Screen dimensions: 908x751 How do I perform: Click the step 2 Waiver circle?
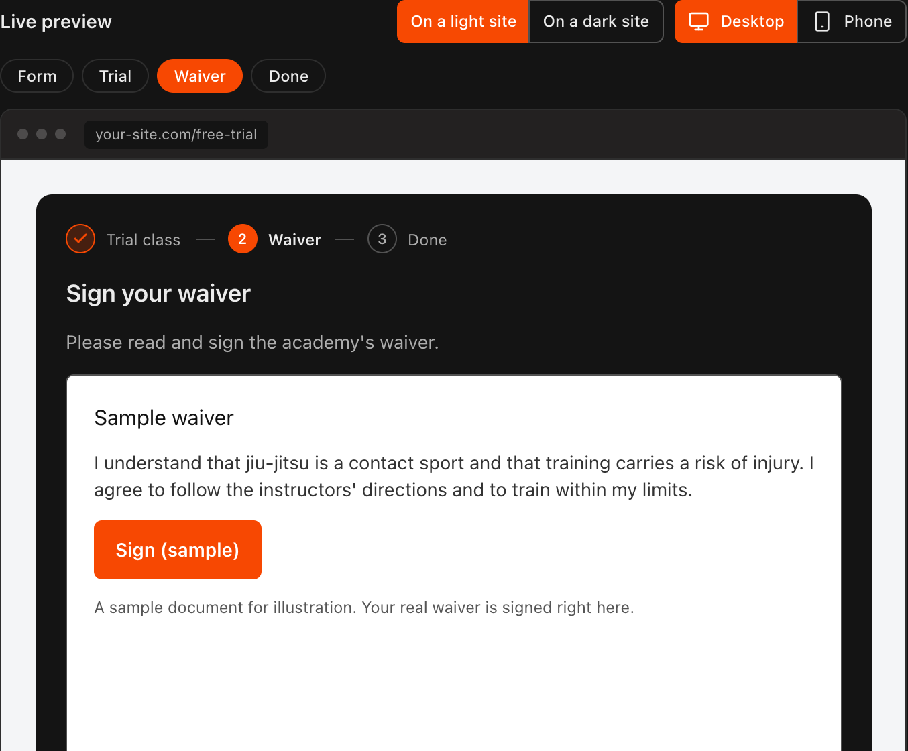click(243, 239)
